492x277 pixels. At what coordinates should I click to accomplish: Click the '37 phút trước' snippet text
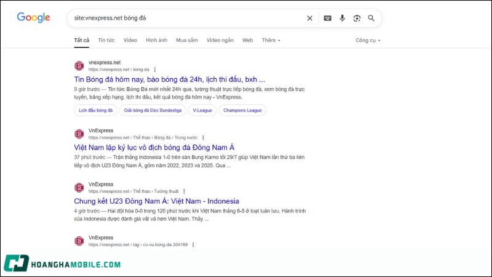(x=89, y=157)
